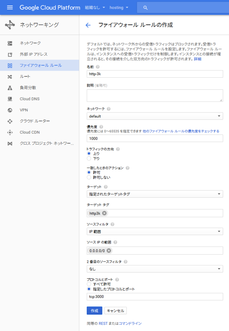The height and width of the screenshot is (331, 229).
Task: Remove the http3k target tag chip
Action: click(x=104, y=213)
